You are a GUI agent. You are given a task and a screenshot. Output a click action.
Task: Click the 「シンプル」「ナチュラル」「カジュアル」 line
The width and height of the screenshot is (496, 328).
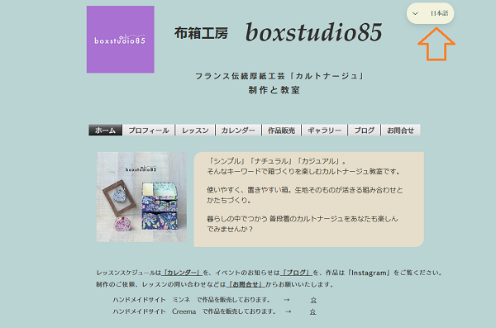click(276, 161)
